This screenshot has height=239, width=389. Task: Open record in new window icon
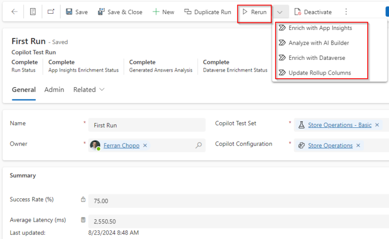[x=51, y=12]
